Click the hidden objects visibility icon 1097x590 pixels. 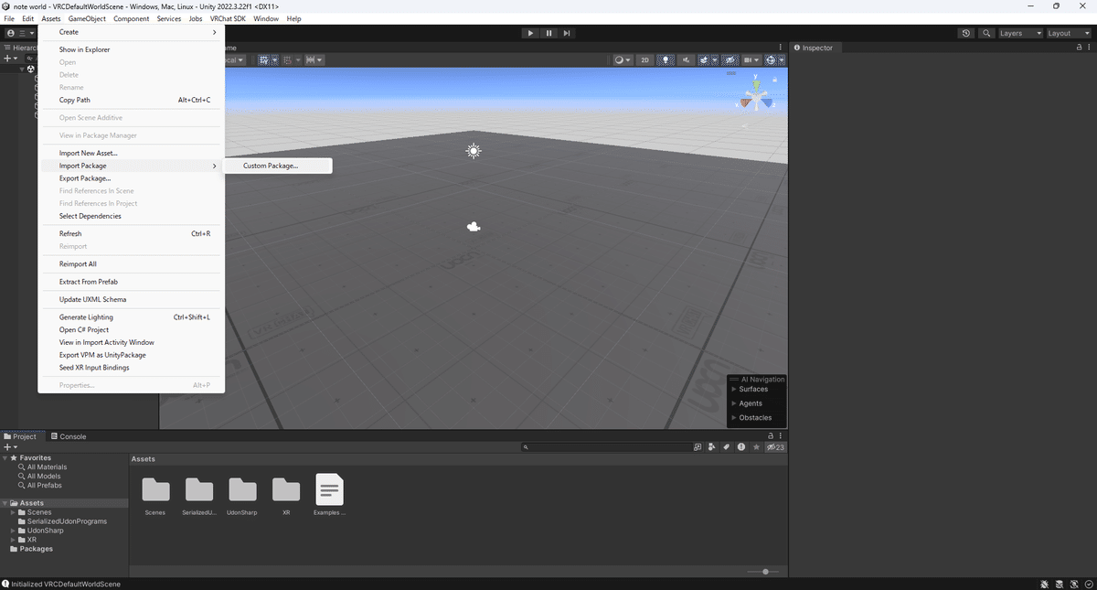tap(731, 59)
